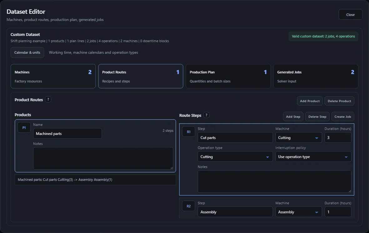Image resolution: width=369 pixels, height=233 pixels.
Task: Focus the product Name field
Action: [x=67, y=133]
